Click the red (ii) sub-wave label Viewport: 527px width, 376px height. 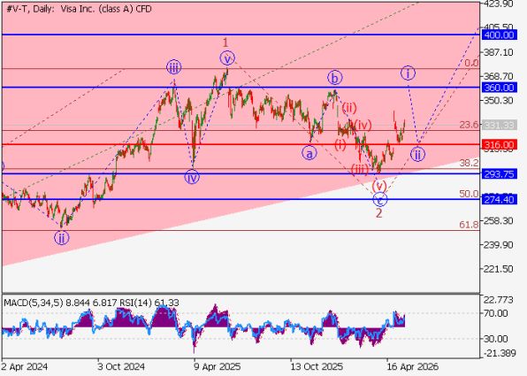(x=349, y=108)
